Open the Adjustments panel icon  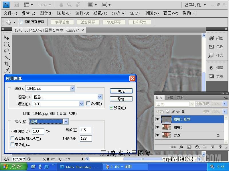pos(211,68)
